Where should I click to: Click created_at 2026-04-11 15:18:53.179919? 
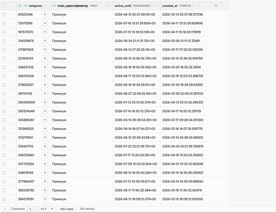tap(182, 32)
